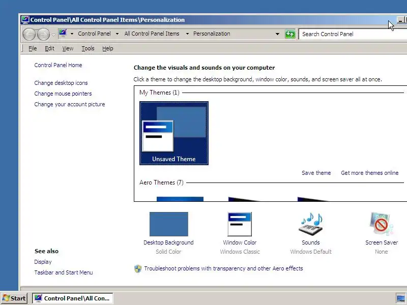Open Change mouse pointers link
Screen dimensions: 407x305
63,94
